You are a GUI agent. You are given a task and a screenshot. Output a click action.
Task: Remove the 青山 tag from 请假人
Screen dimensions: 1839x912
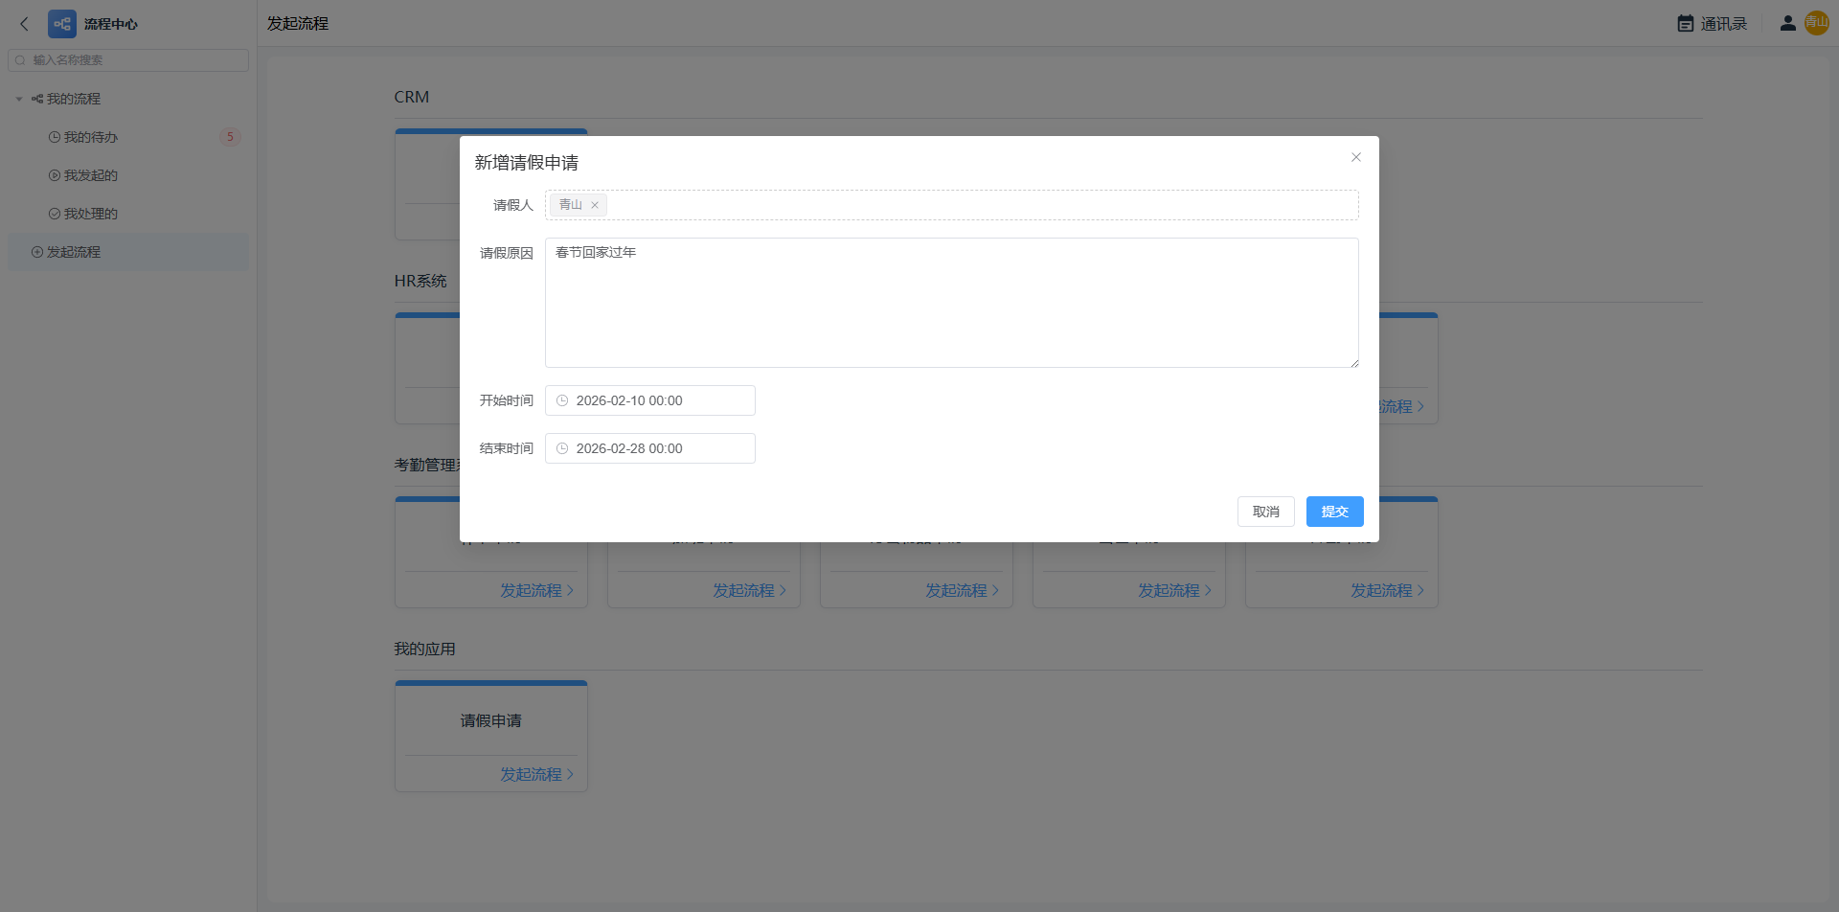[x=595, y=205]
